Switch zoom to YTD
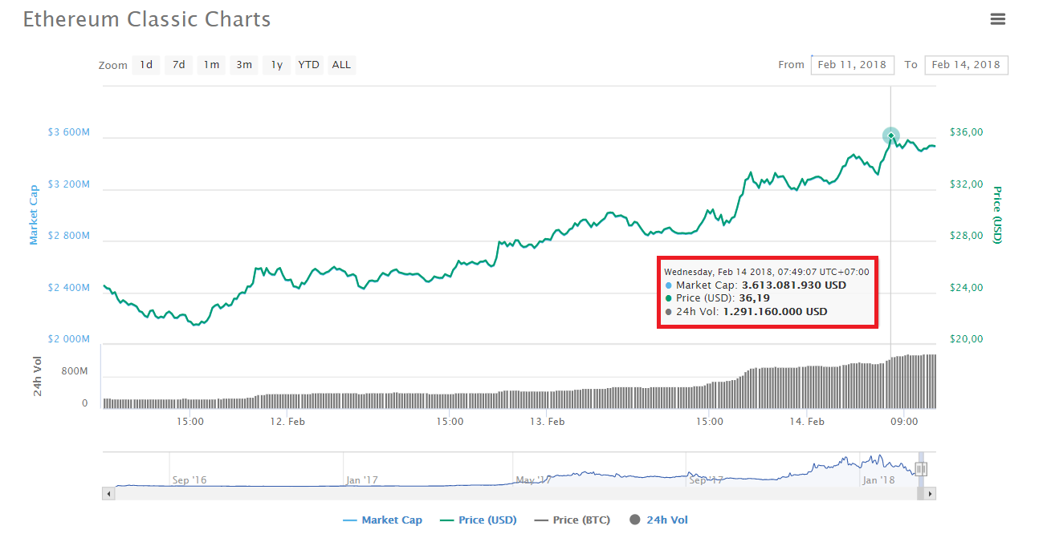 tap(308, 65)
